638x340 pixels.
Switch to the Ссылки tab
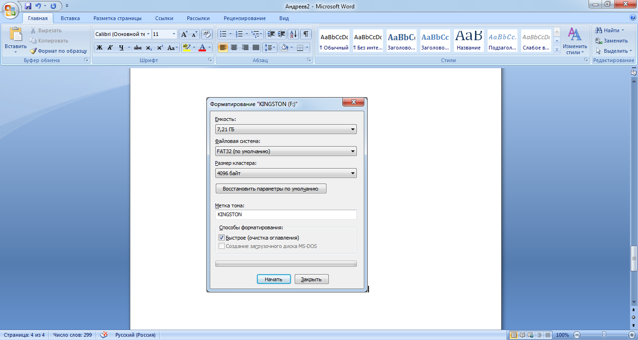coord(164,18)
